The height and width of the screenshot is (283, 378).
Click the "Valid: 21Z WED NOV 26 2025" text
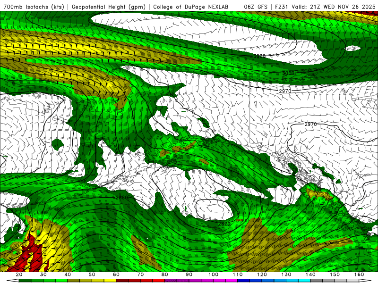coord(334,7)
